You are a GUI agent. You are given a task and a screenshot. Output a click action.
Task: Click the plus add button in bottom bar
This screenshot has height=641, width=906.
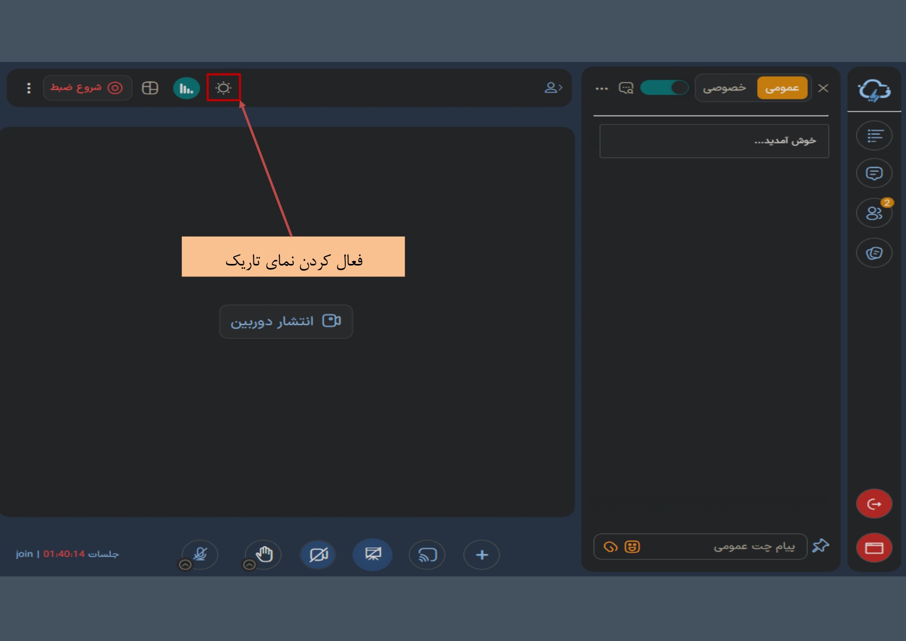click(x=482, y=555)
